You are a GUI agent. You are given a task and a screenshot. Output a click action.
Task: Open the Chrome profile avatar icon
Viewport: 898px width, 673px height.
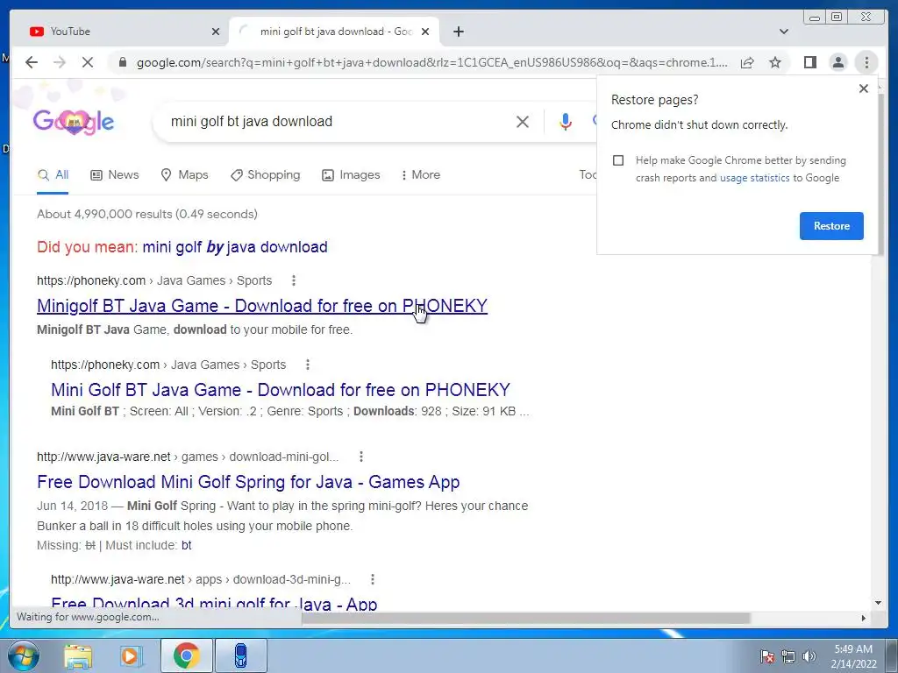837,62
